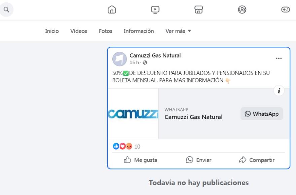Screen dimensions: 296x195
Task: Open the post's 15 h timestamp
Action: [134, 63]
